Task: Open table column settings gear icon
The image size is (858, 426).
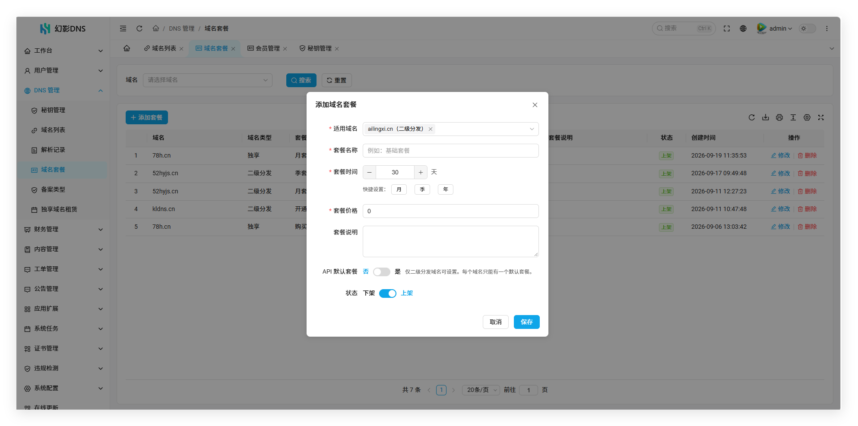Action: [807, 117]
